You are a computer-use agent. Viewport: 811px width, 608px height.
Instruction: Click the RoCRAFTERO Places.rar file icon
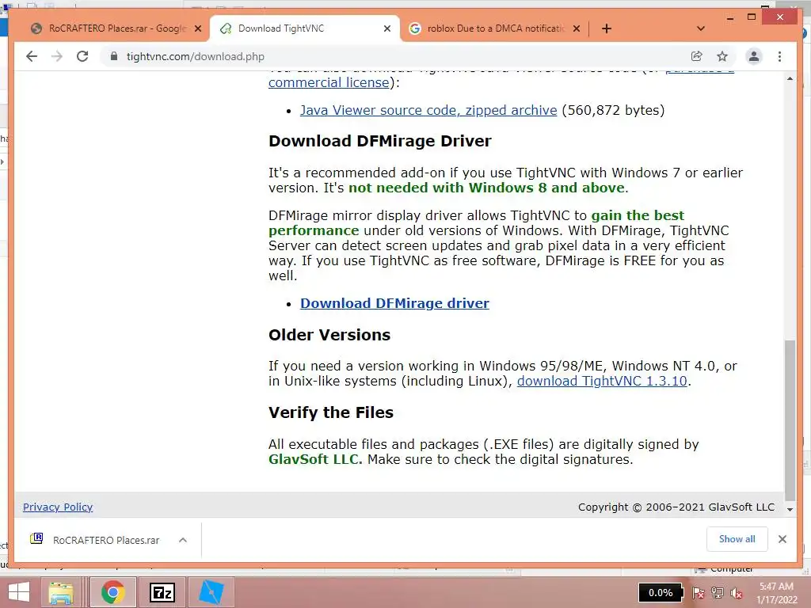tap(36, 538)
